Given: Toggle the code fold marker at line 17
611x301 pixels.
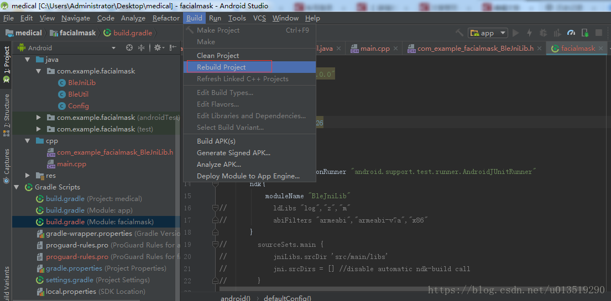Looking at the screenshot, I should (x=215, y=220).
